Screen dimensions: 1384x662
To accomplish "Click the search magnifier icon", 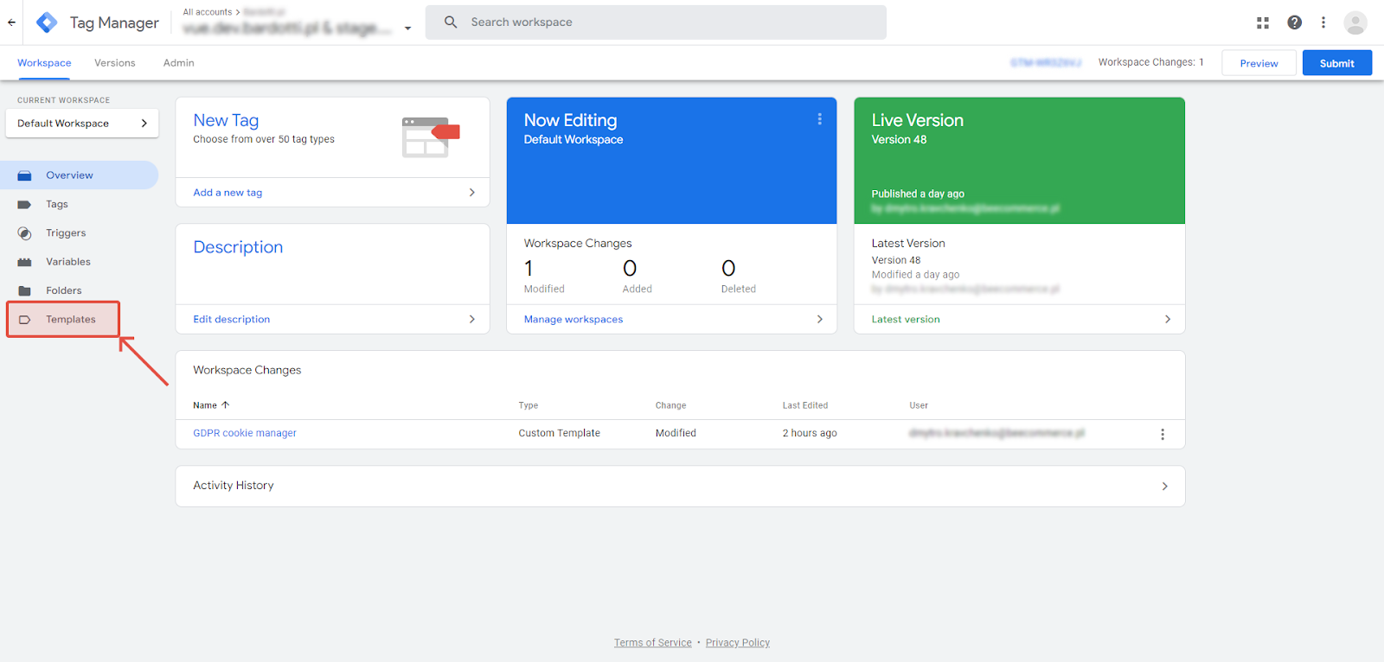I will (x=451, y=22).
